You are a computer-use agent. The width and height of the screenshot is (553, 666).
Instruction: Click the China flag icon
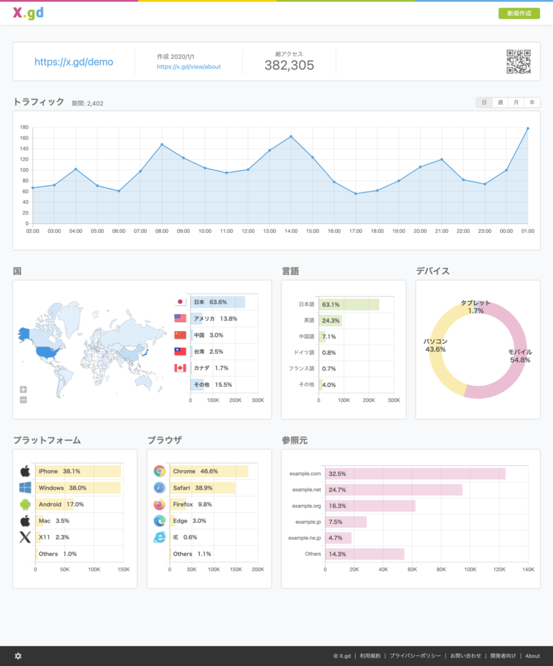pos(180,335)
